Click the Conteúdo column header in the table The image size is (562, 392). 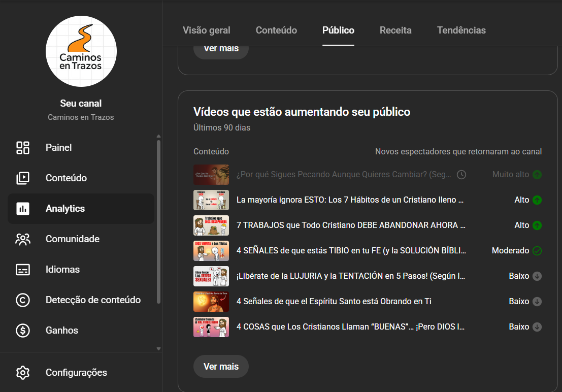211,152
